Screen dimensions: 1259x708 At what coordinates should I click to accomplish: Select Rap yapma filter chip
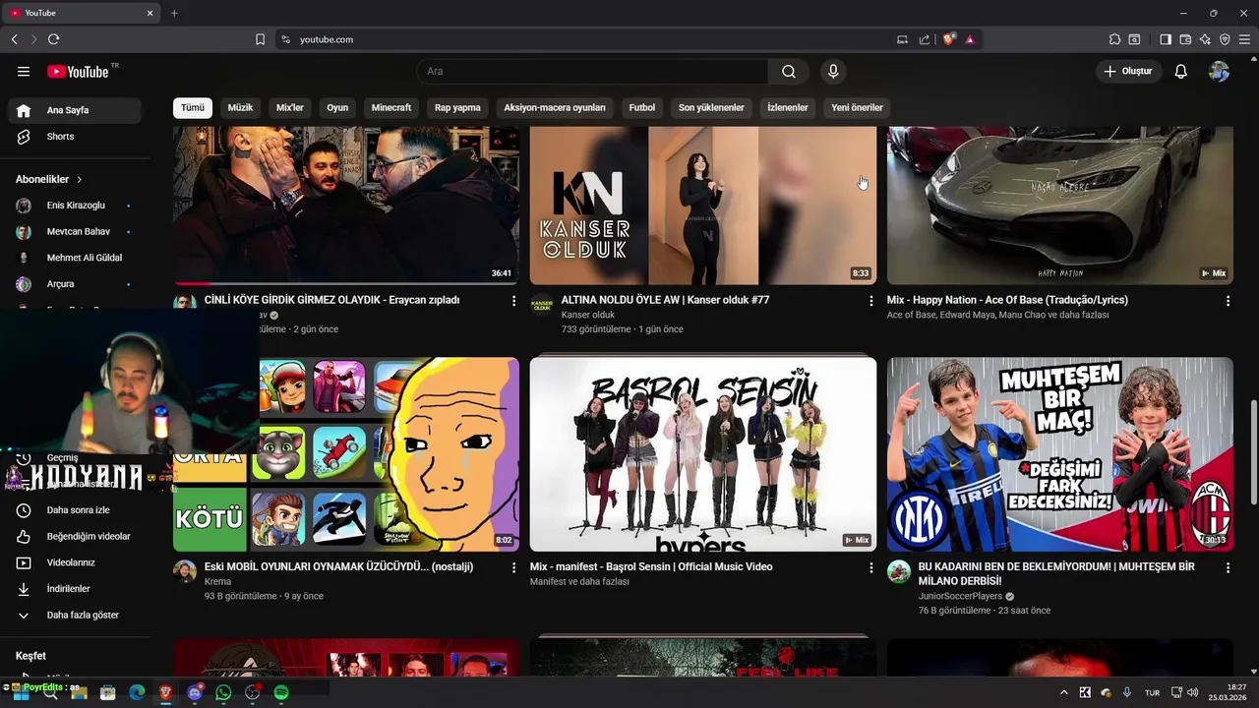tap(457, 107)
